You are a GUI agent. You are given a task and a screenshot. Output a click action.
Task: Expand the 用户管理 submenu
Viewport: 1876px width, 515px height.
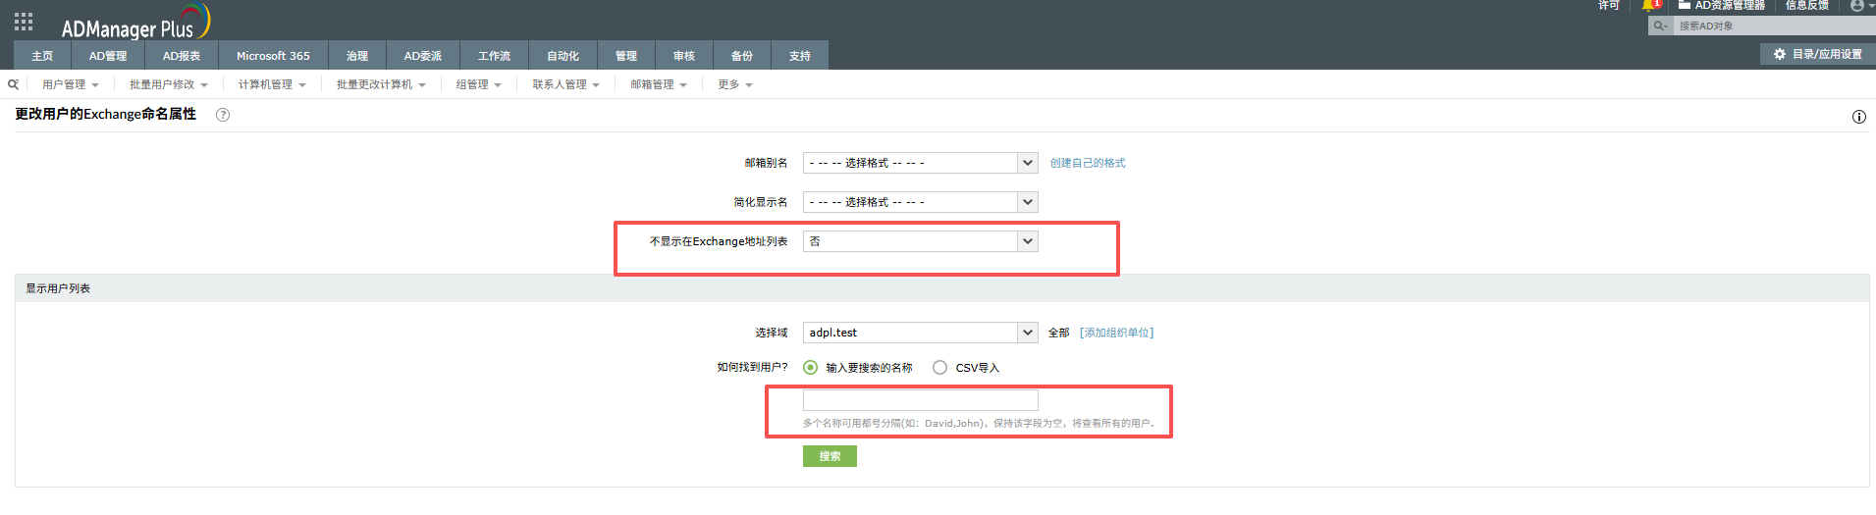point(71,84)
